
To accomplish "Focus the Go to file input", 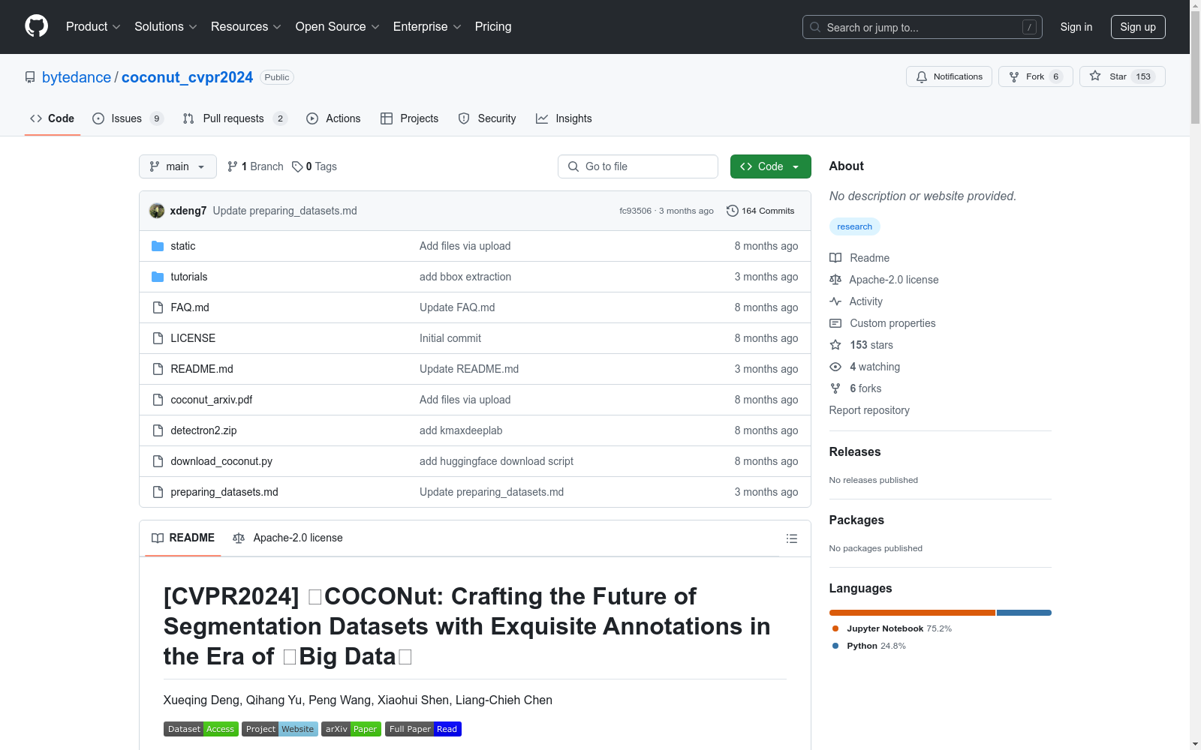I will (638, 166).
